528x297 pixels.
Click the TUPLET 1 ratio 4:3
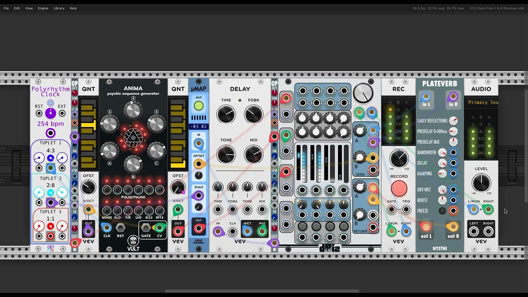coord(50,151)
